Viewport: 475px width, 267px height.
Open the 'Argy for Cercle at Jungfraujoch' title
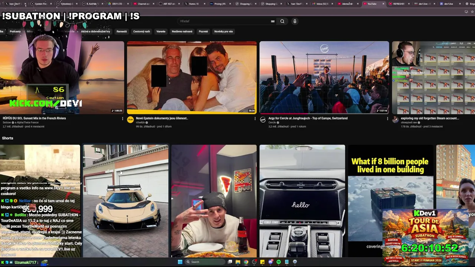click(x=308, y=118)
